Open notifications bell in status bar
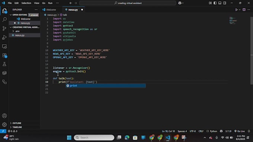 coord(249,131)
